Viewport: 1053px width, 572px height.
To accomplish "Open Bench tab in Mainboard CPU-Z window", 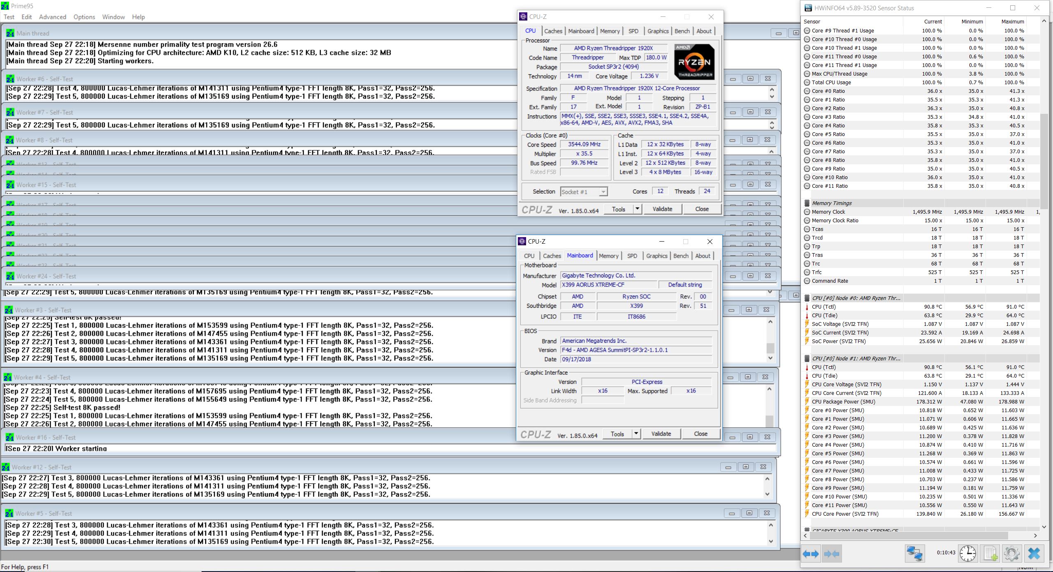I will tap(681, 256).
